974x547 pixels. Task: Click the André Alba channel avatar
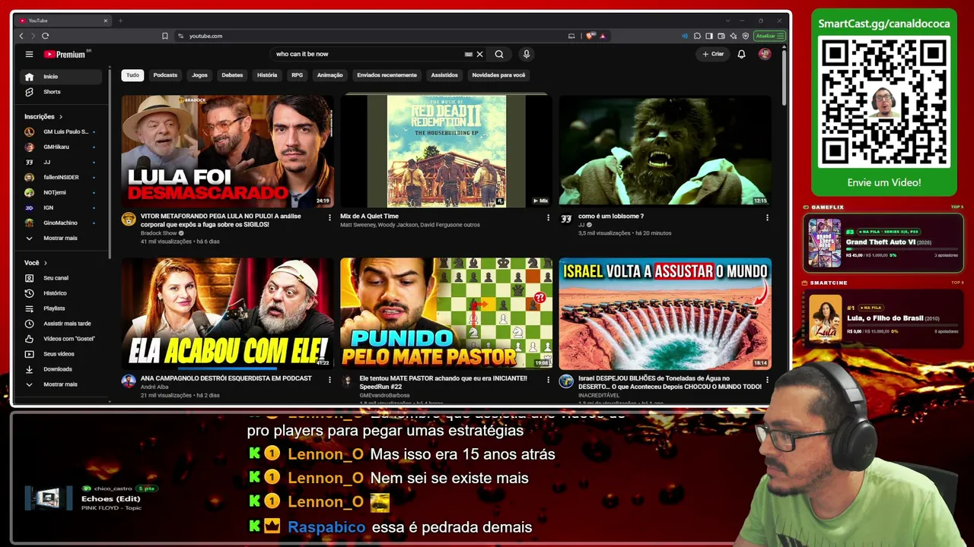click(129, 381)
